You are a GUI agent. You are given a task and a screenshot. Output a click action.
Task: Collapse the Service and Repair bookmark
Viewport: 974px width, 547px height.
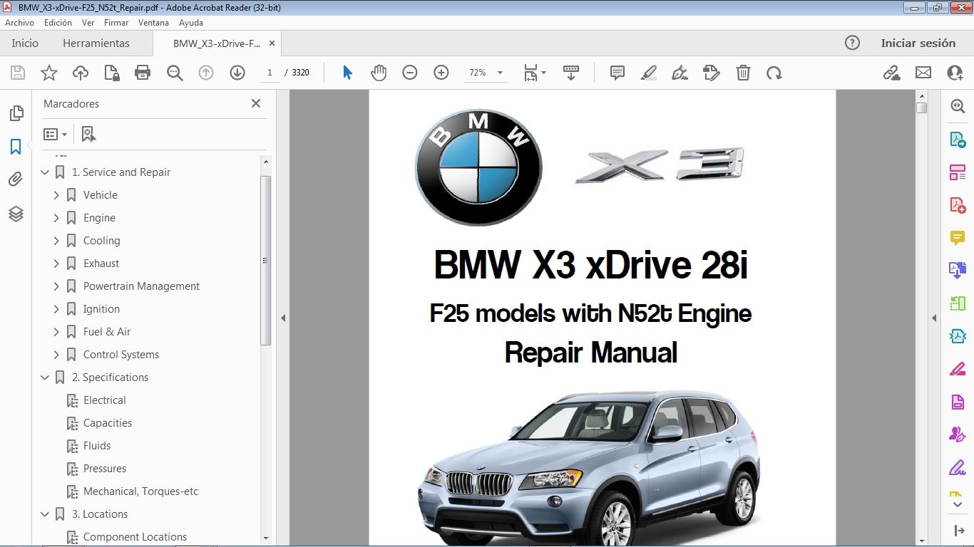coord(44,172)
